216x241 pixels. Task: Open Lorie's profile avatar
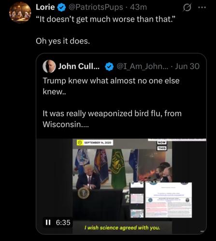click(20, 13)
